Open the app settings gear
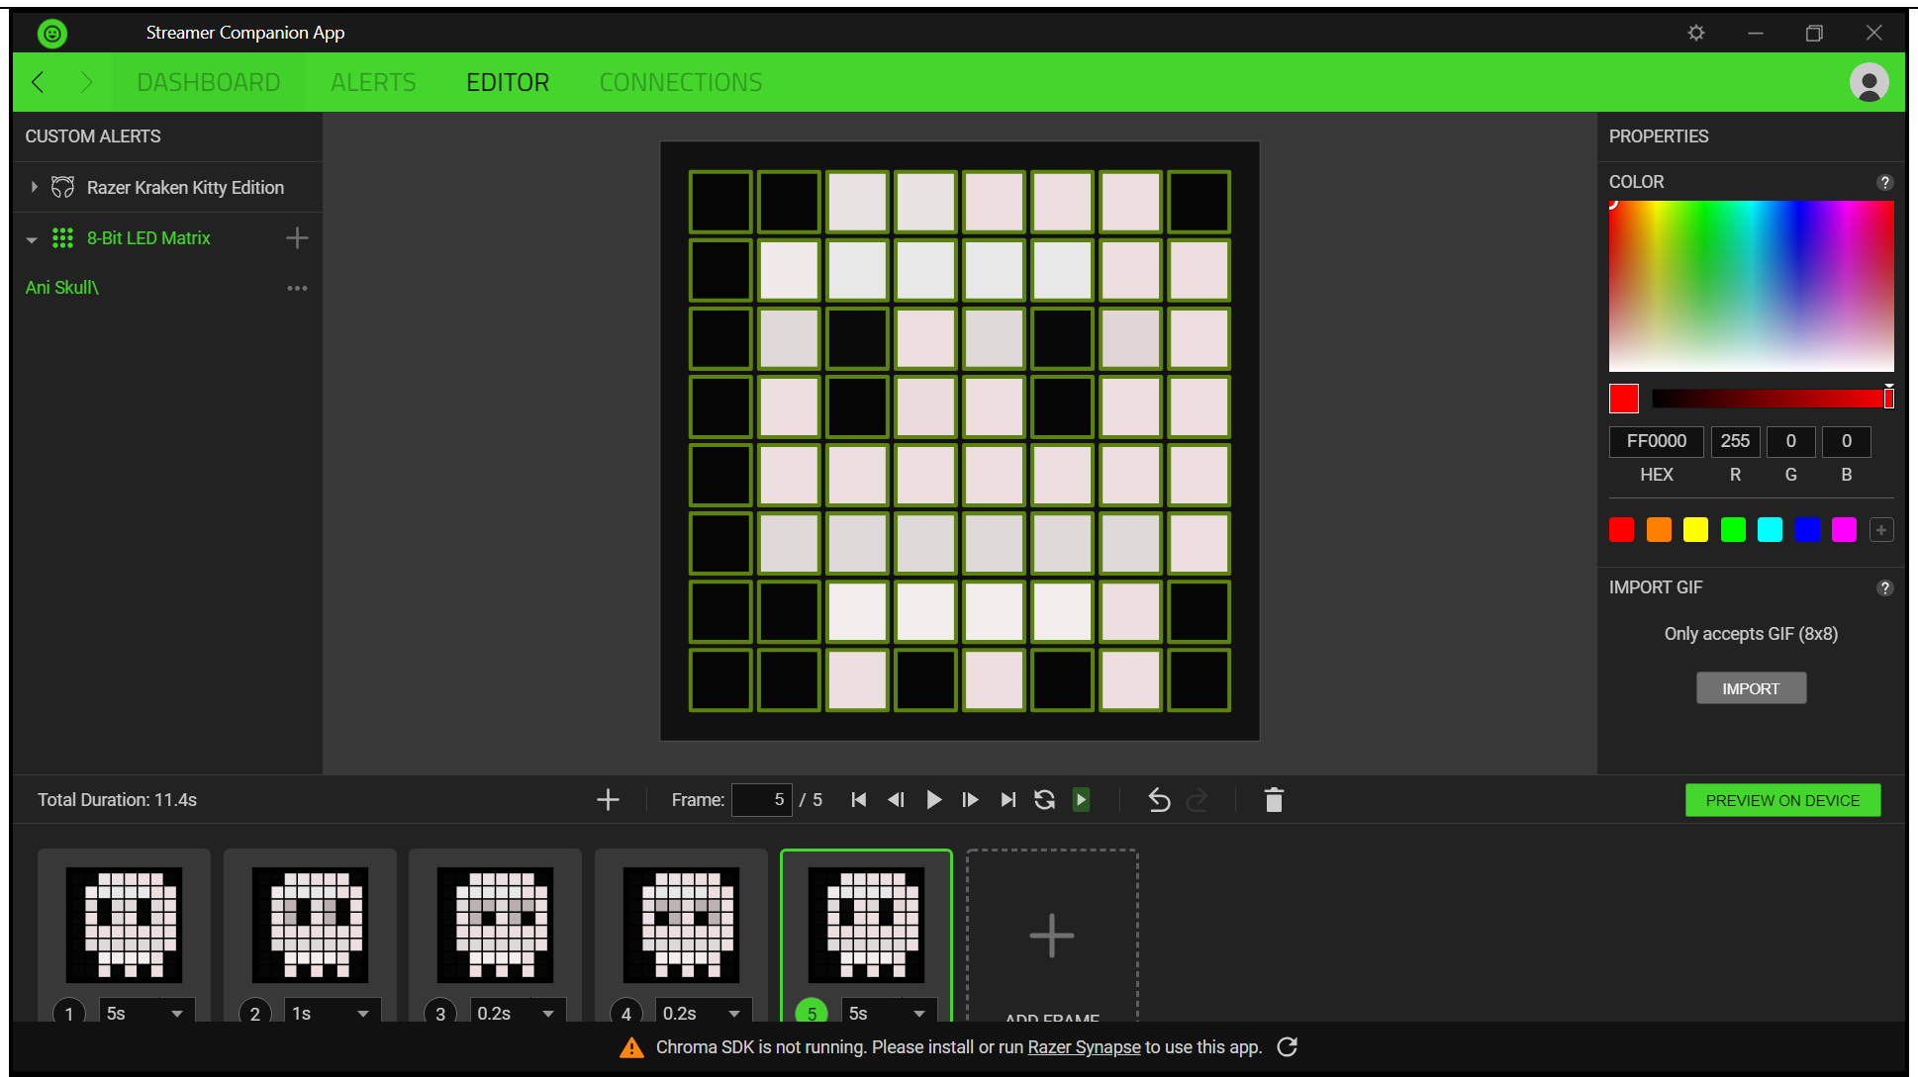1918x1077 pixels. [x=1695, y=33]
